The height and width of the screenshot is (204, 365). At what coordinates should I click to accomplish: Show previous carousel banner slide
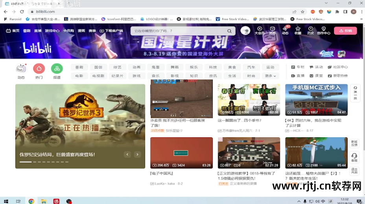[127, 154]
